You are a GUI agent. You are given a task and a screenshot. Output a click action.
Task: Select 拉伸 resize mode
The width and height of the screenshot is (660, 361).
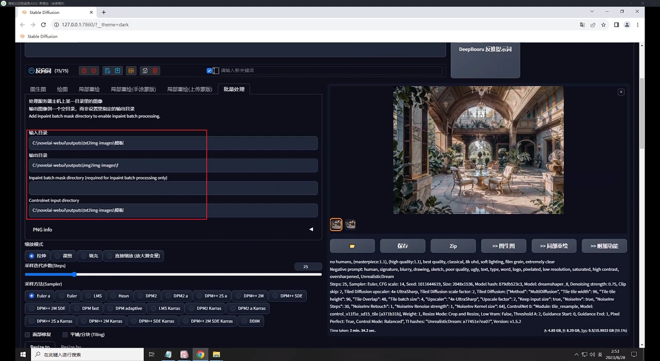[38, 256]
